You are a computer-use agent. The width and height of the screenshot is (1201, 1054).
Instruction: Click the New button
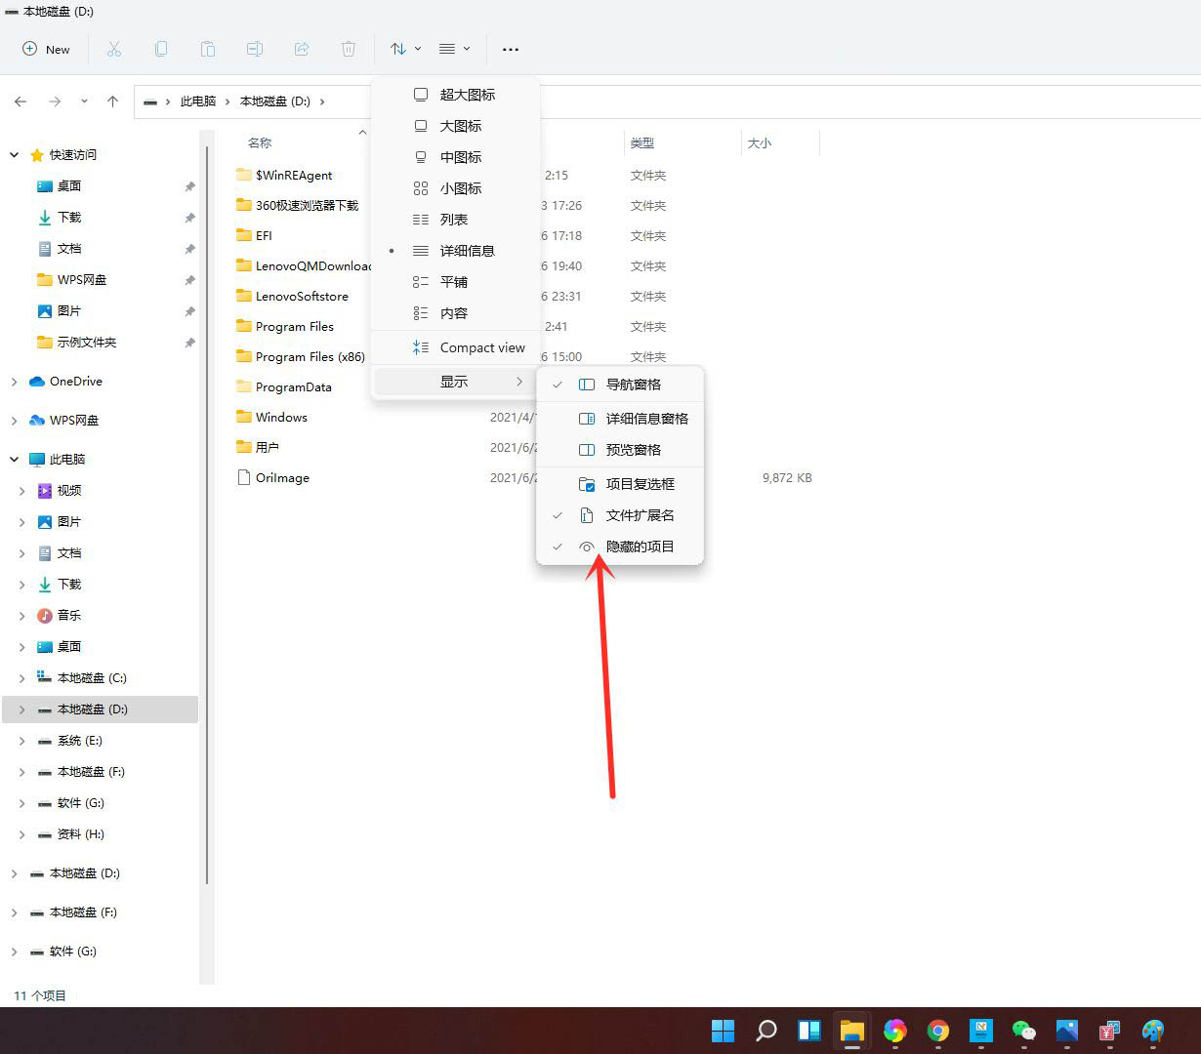point(46,49)
